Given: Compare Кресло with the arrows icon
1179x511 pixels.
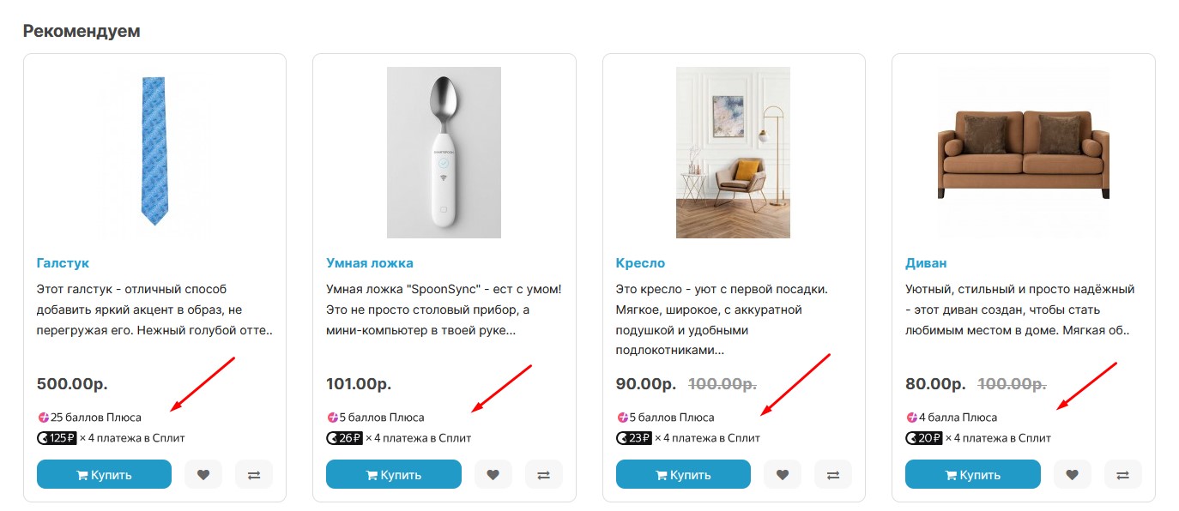Looking at the screenshot, I should (833, 474).
